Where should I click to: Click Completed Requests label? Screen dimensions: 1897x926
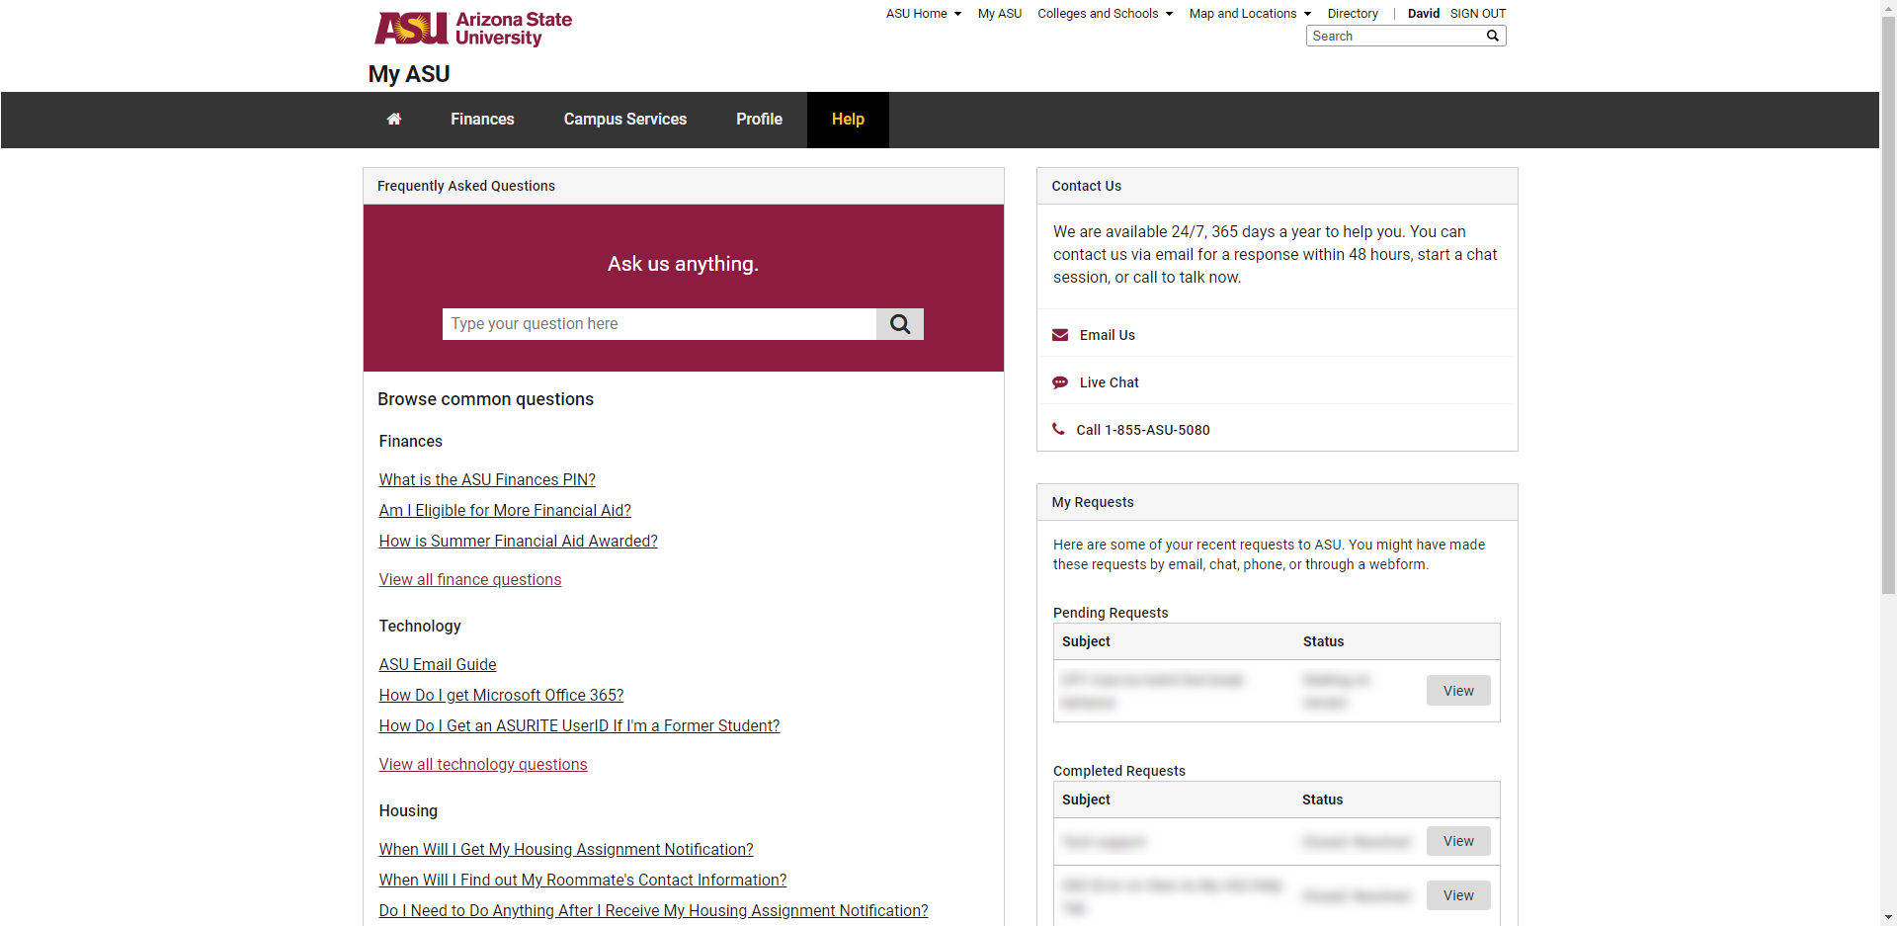tap(1119, 771)
